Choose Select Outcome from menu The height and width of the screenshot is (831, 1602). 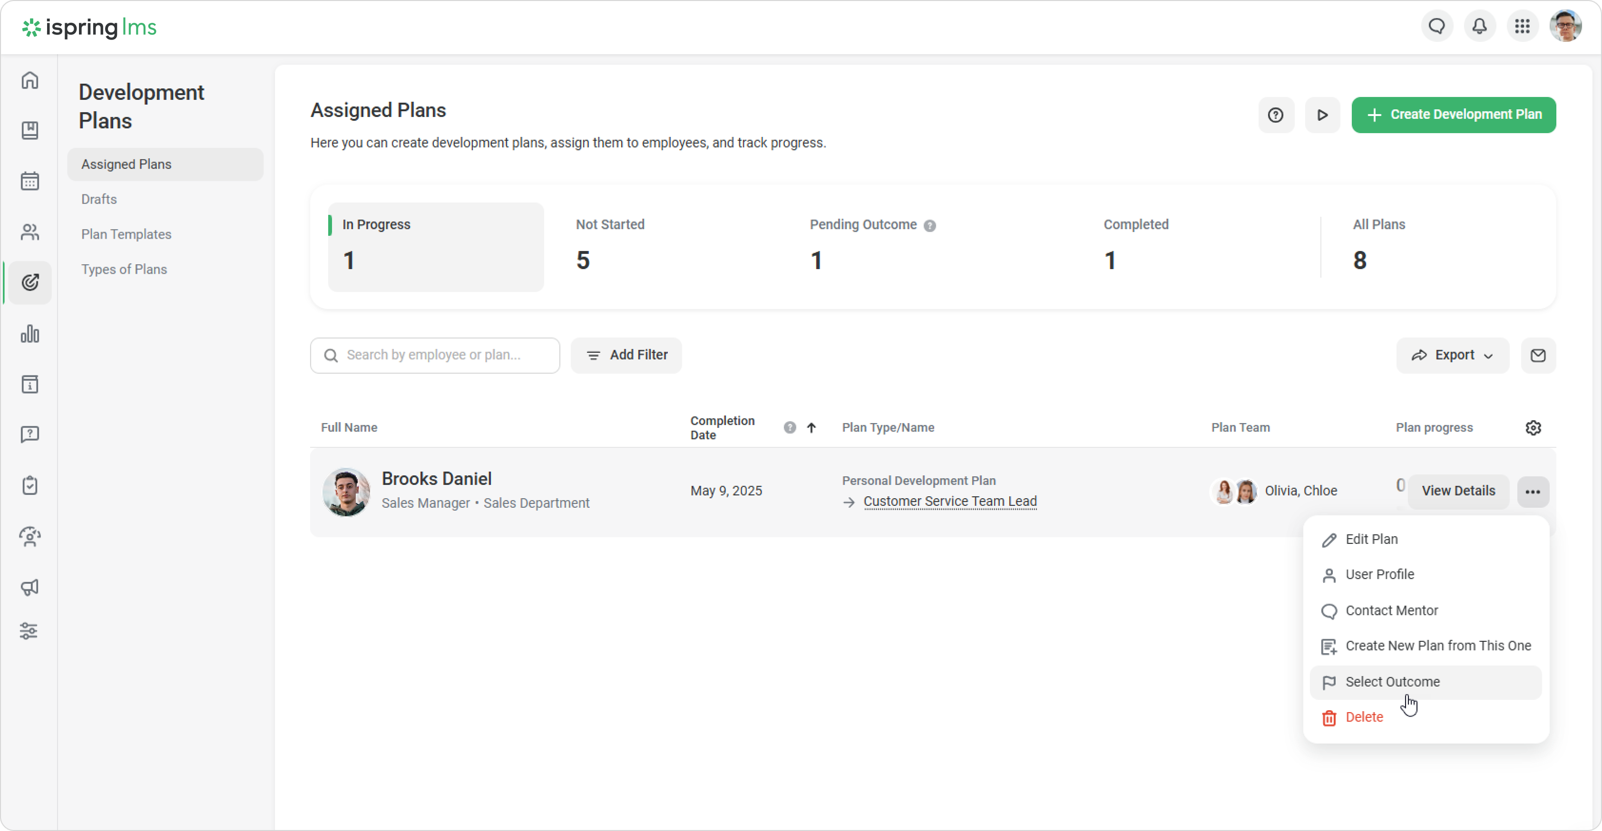click(x=1392, y=682)
